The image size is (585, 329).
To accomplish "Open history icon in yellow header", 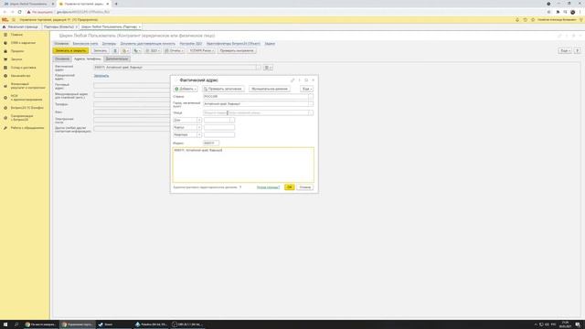I will (x=525, y=19).
